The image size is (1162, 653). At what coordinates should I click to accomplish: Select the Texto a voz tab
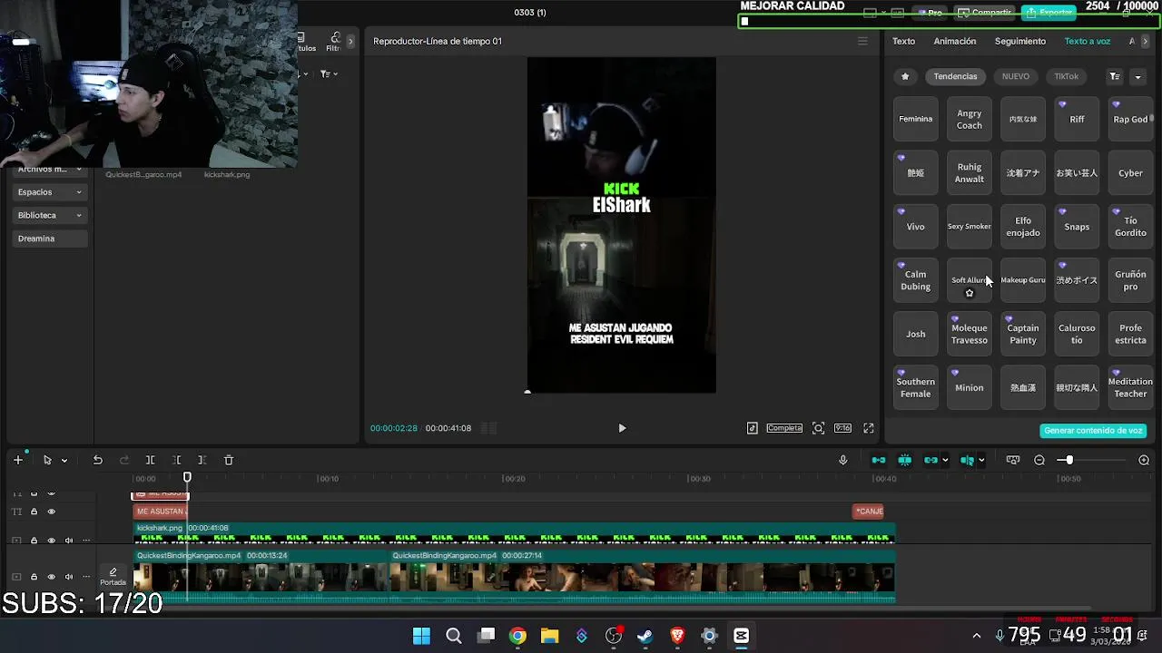tap(1088, 41)
